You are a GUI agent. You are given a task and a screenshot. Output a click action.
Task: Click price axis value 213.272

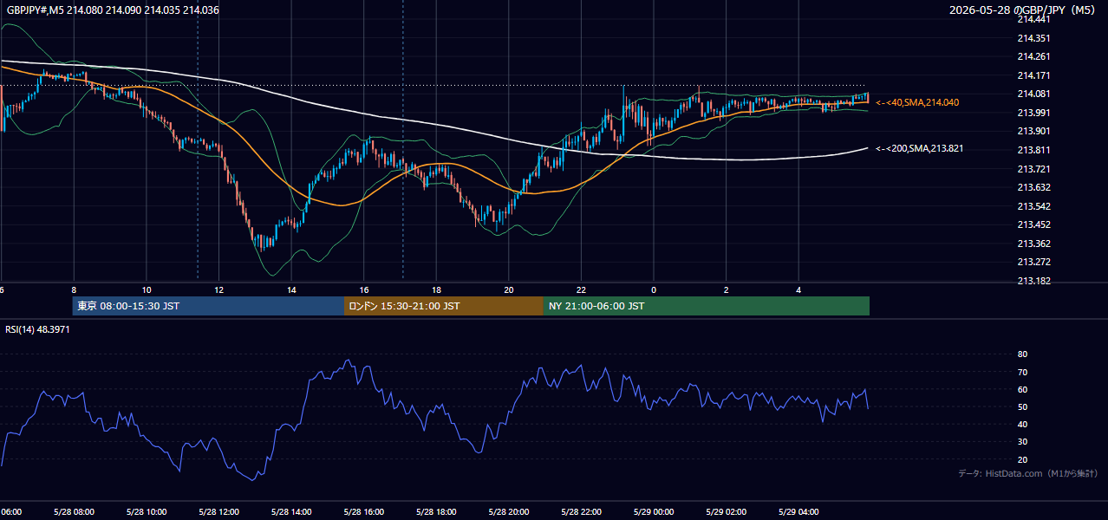(1033, 262)
